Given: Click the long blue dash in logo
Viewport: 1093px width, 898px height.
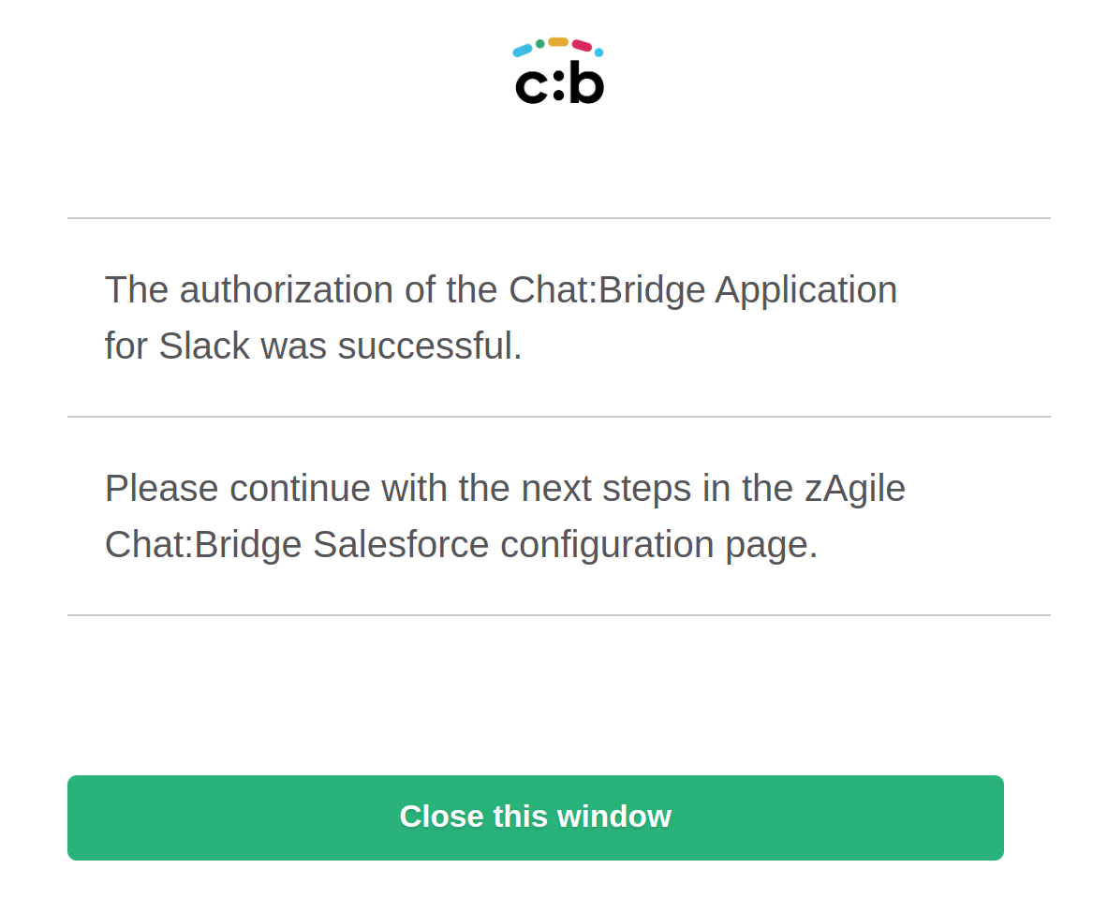Looking at the screenshot, I should click(x=523, y=51).
